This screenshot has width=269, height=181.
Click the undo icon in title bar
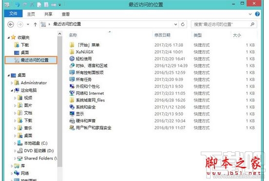pyautogui.click(x=18, y=5)
